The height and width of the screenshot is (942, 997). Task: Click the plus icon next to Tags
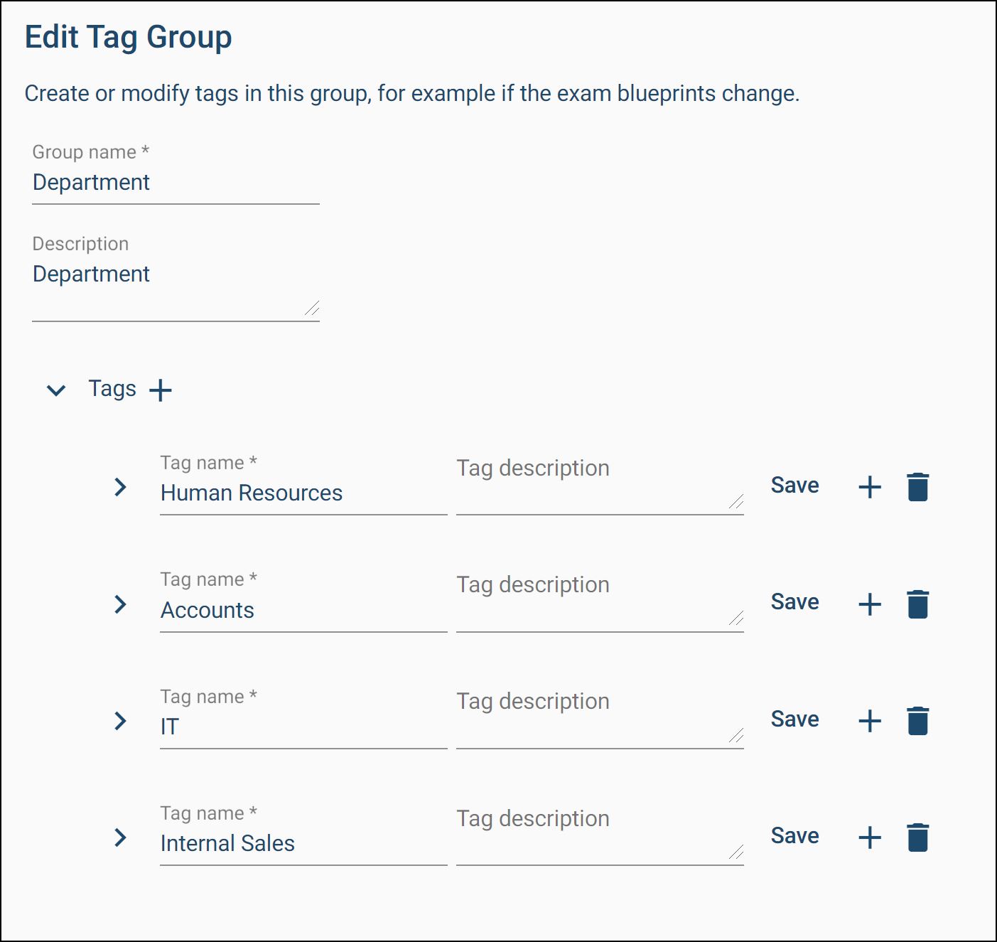[x=161, y=390]
